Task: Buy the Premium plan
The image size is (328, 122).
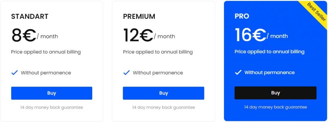Action: [x=163, y=93]
